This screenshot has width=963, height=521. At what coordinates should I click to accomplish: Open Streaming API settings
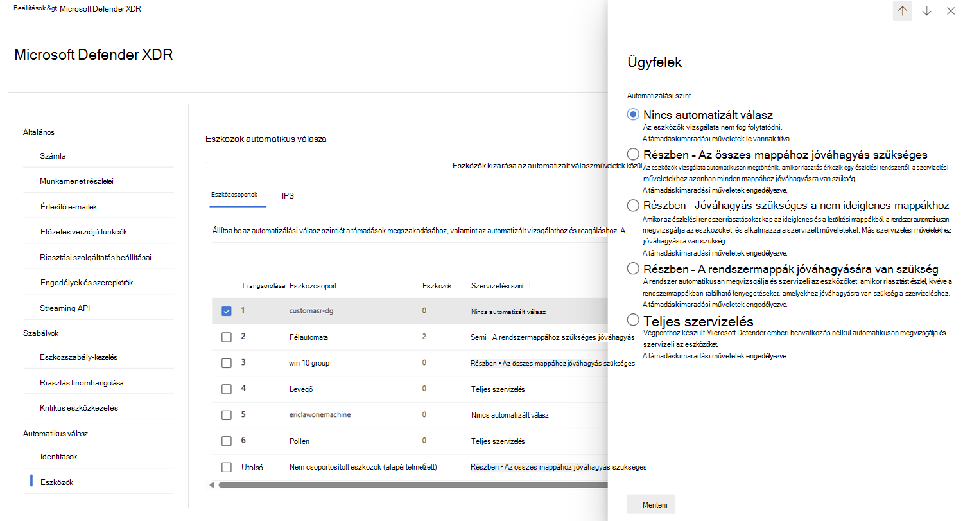[x=65, y=308]
